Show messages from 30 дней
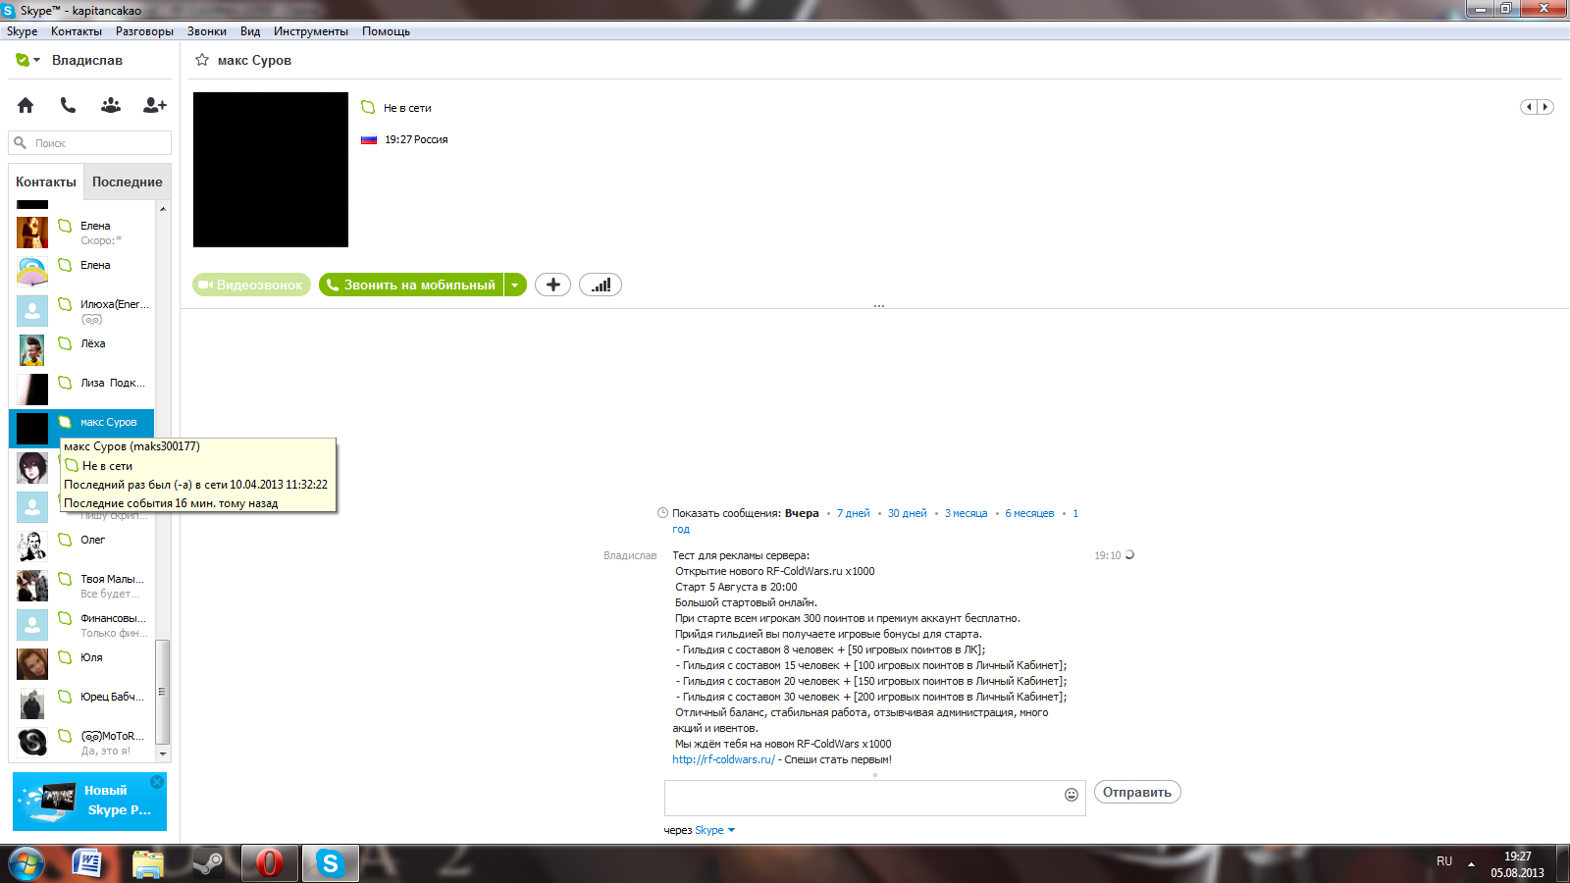The width and height of the screenshot is (1570, 883). click(x=908, y=513)
